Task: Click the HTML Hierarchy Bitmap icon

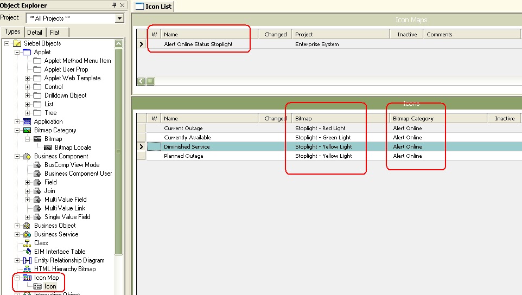Action: pos(27,269)
